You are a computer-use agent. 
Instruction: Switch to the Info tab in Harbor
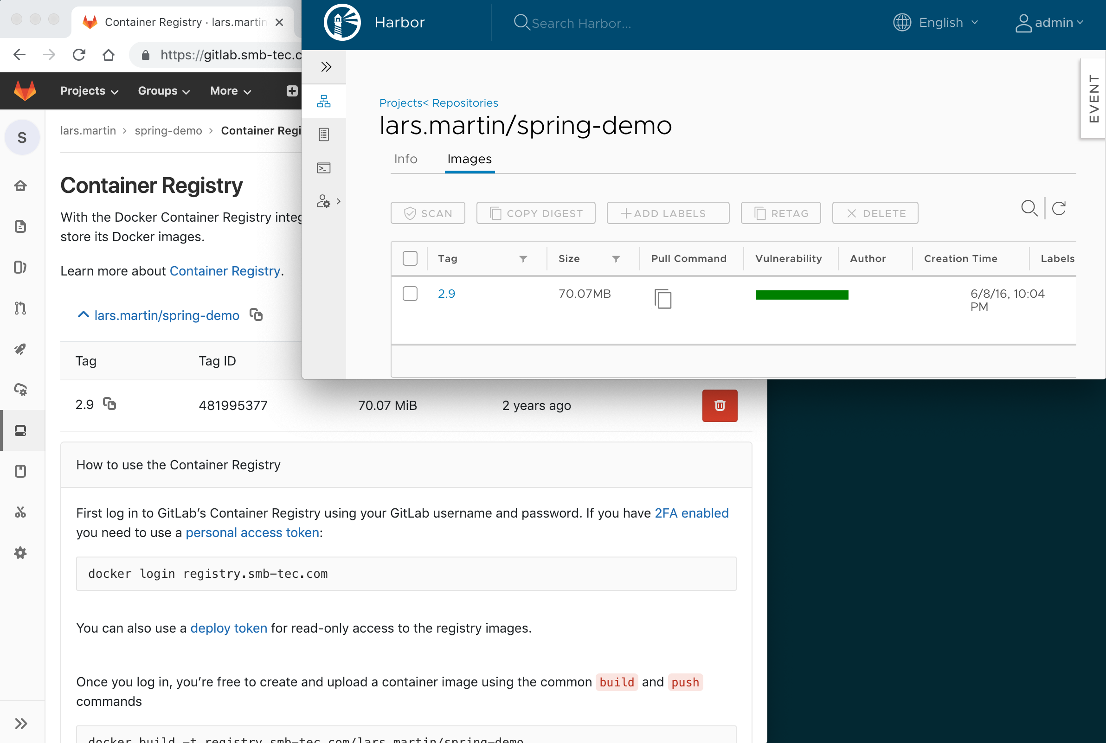coord(405,159)
